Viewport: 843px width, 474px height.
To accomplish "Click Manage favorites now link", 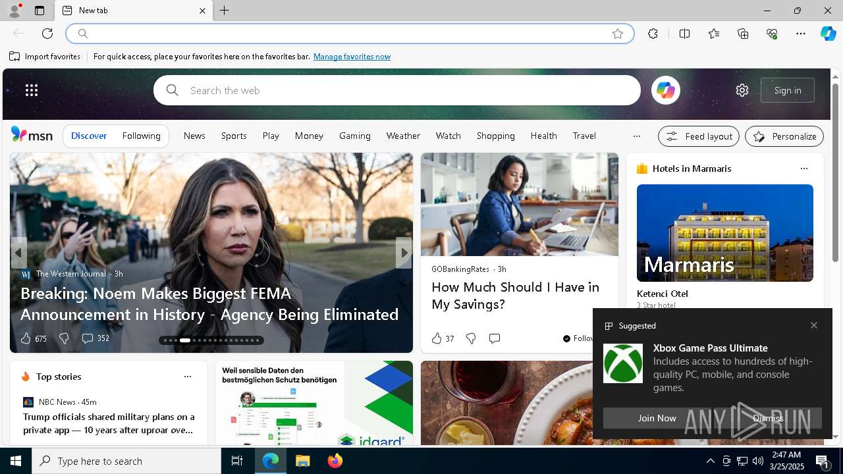I will pyautogui.click(x=352, y=57).
